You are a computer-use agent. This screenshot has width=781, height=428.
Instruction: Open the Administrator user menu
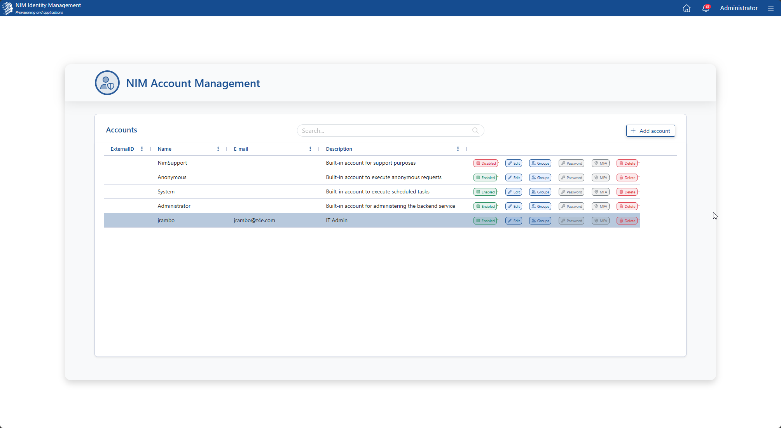[739, 8]
